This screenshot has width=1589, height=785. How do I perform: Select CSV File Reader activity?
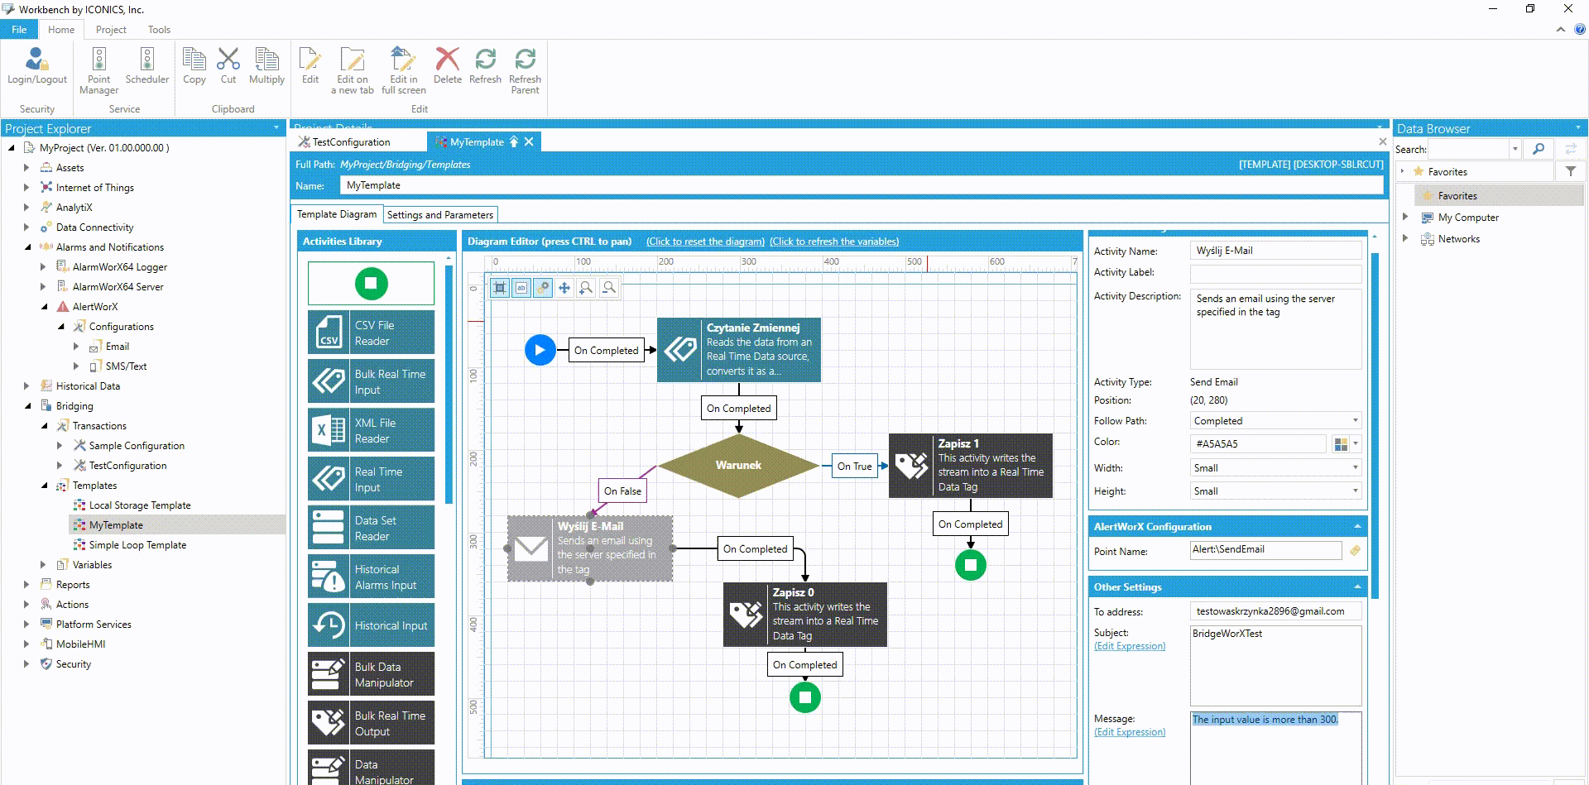click(x=371, y=333)
